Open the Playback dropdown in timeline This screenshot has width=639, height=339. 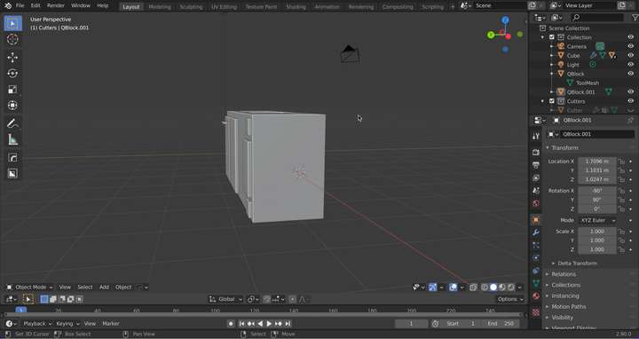coord(37,324)
